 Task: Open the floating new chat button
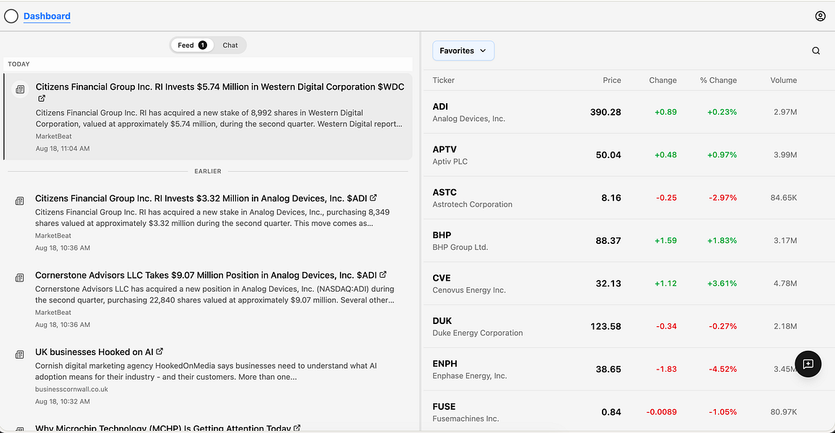[x=808, y=364]
